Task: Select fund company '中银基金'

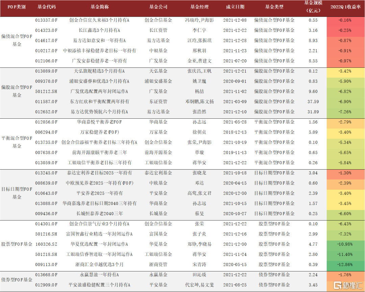Action: coord(158,51)
